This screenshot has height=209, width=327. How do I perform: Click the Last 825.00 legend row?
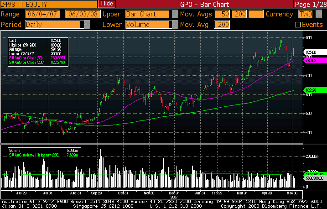click(35, 41)
